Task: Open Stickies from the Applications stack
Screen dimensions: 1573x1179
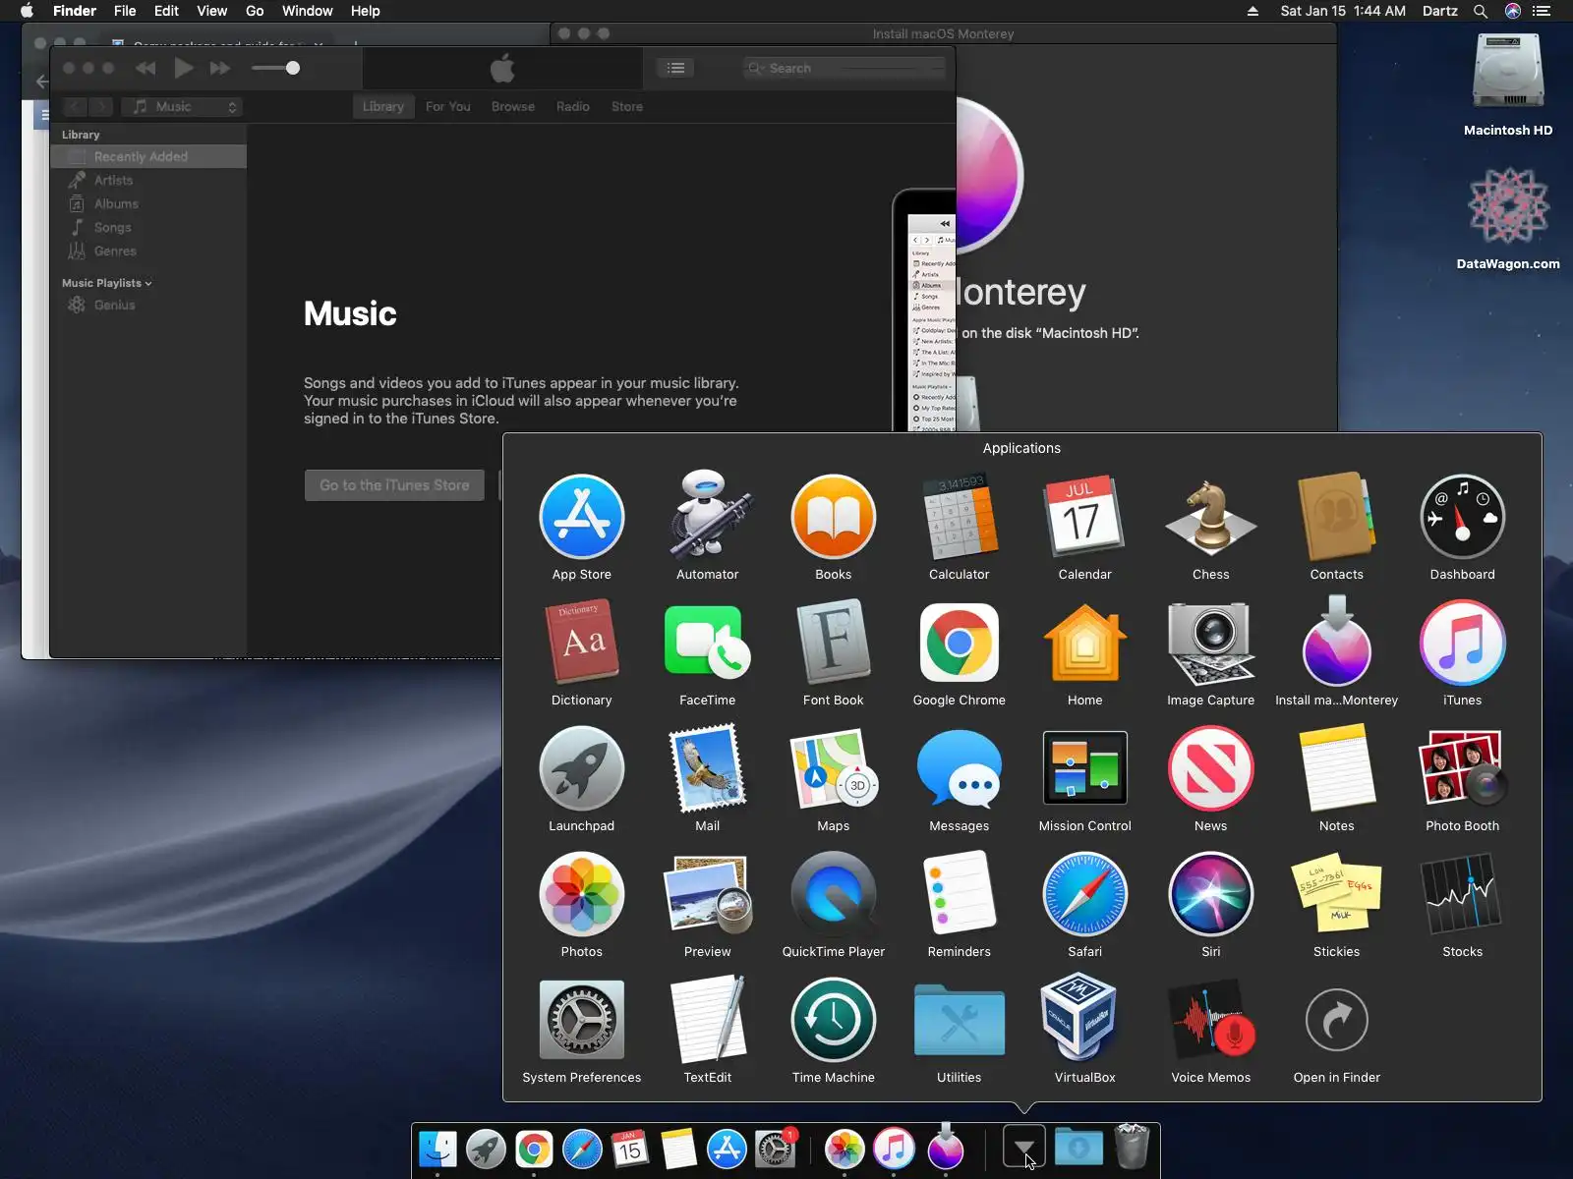Action: (x=1336, y=895)
